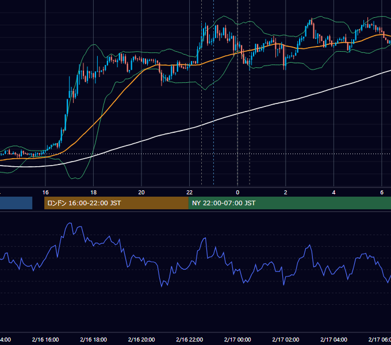Click the London session bar 16:00-22:00 JST
391x345 pixels.
[x=116, y=203]
